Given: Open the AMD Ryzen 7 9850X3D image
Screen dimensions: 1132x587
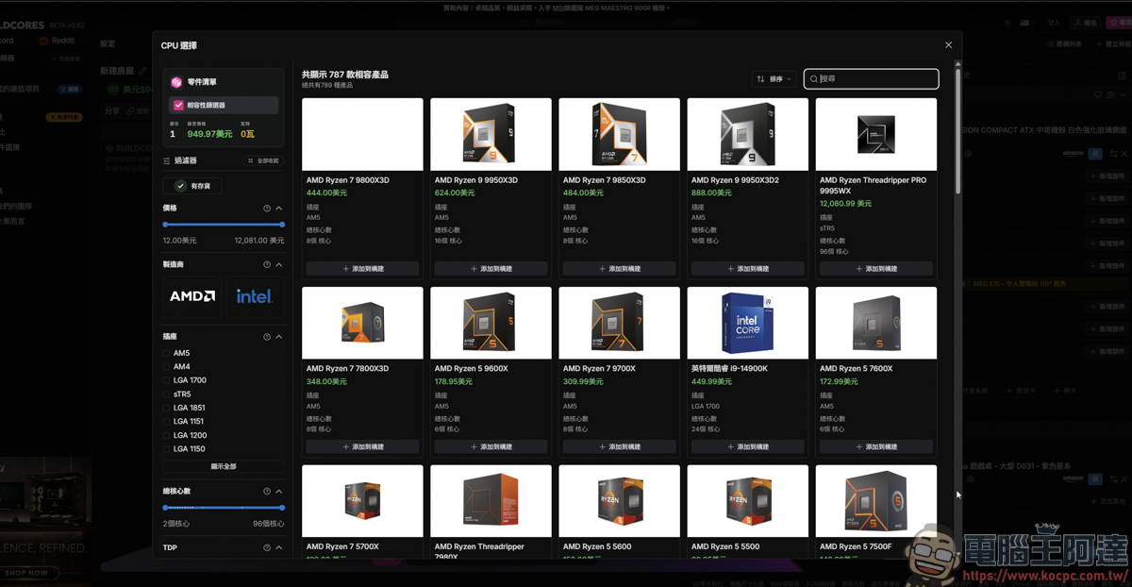Looking at the screenshot, I should (619, 134).
